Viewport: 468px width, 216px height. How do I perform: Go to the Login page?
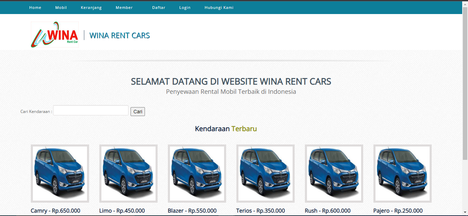tap(185, 8)
